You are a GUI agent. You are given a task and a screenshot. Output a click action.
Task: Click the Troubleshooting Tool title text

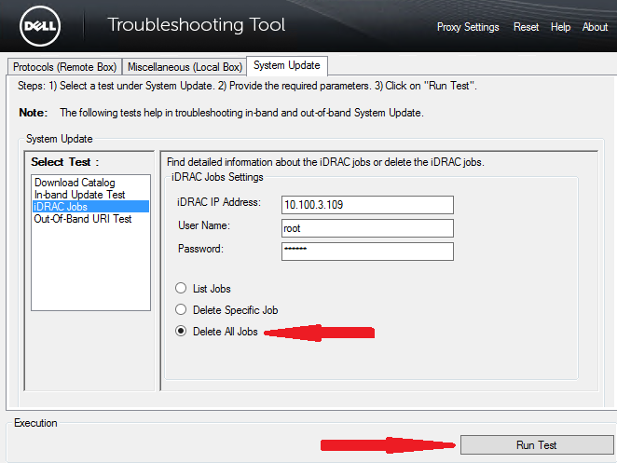tap(197, 25)
